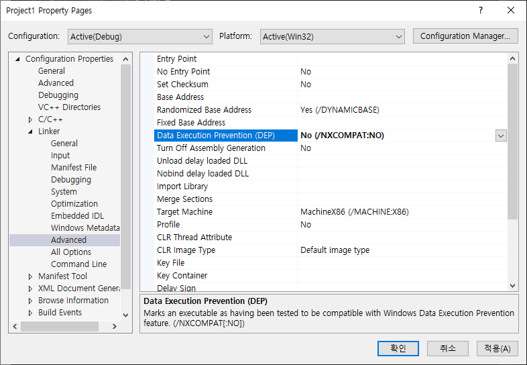The height and width of the screenshot is (365, 527).
Task: Expand the Build Events node
Action: [30, 313]
